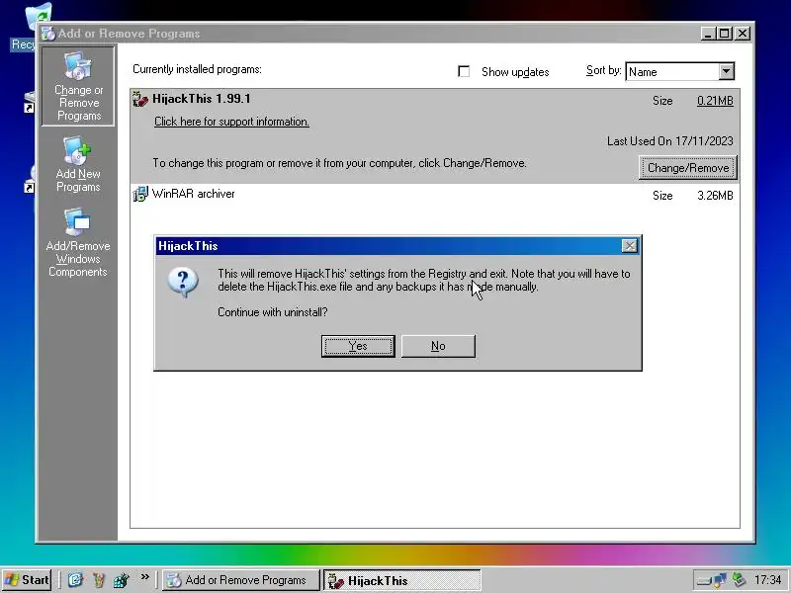This screenshot has width=791, height=593.
Task: Click the question mark dialog icon
Action: (x=183, y=282)
